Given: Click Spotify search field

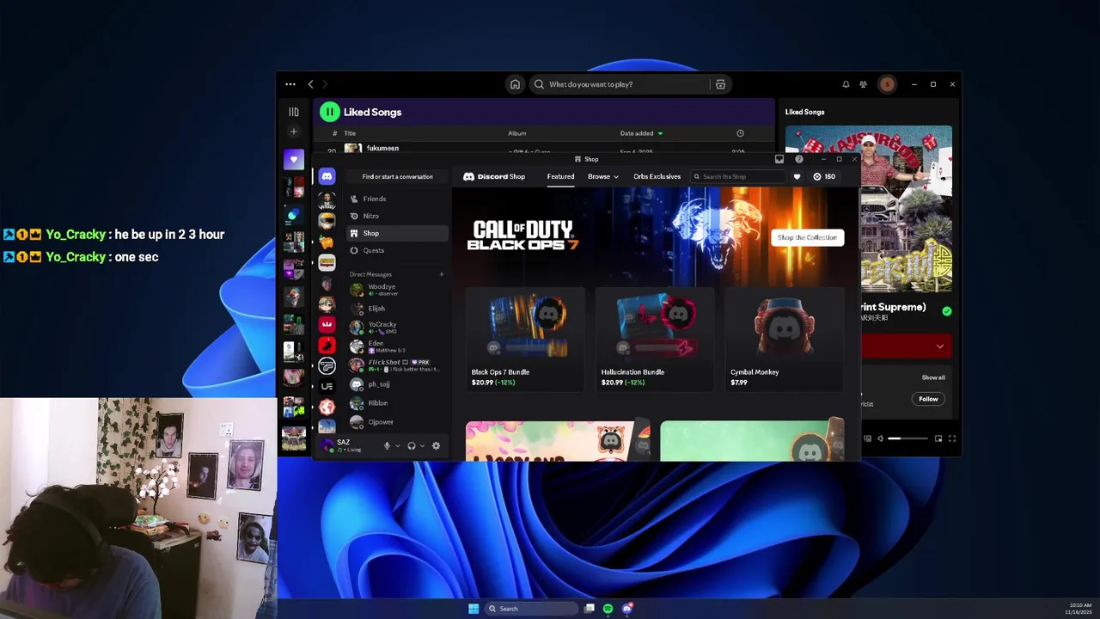Looking at the screenshot, I should click(x=622, y=84).
